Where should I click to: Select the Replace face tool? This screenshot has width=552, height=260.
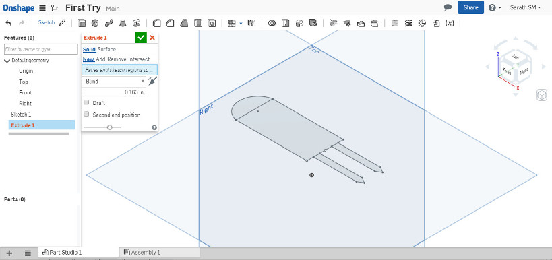point(375,23)
